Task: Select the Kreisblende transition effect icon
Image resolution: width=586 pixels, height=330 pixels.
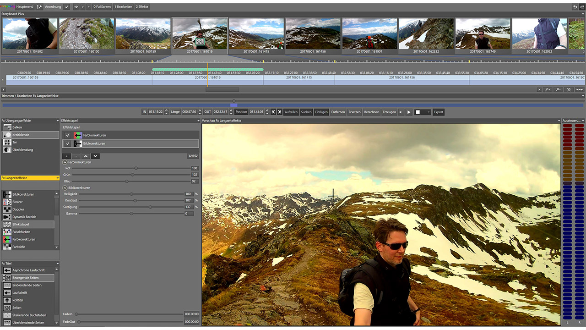Action: [7, 135]
